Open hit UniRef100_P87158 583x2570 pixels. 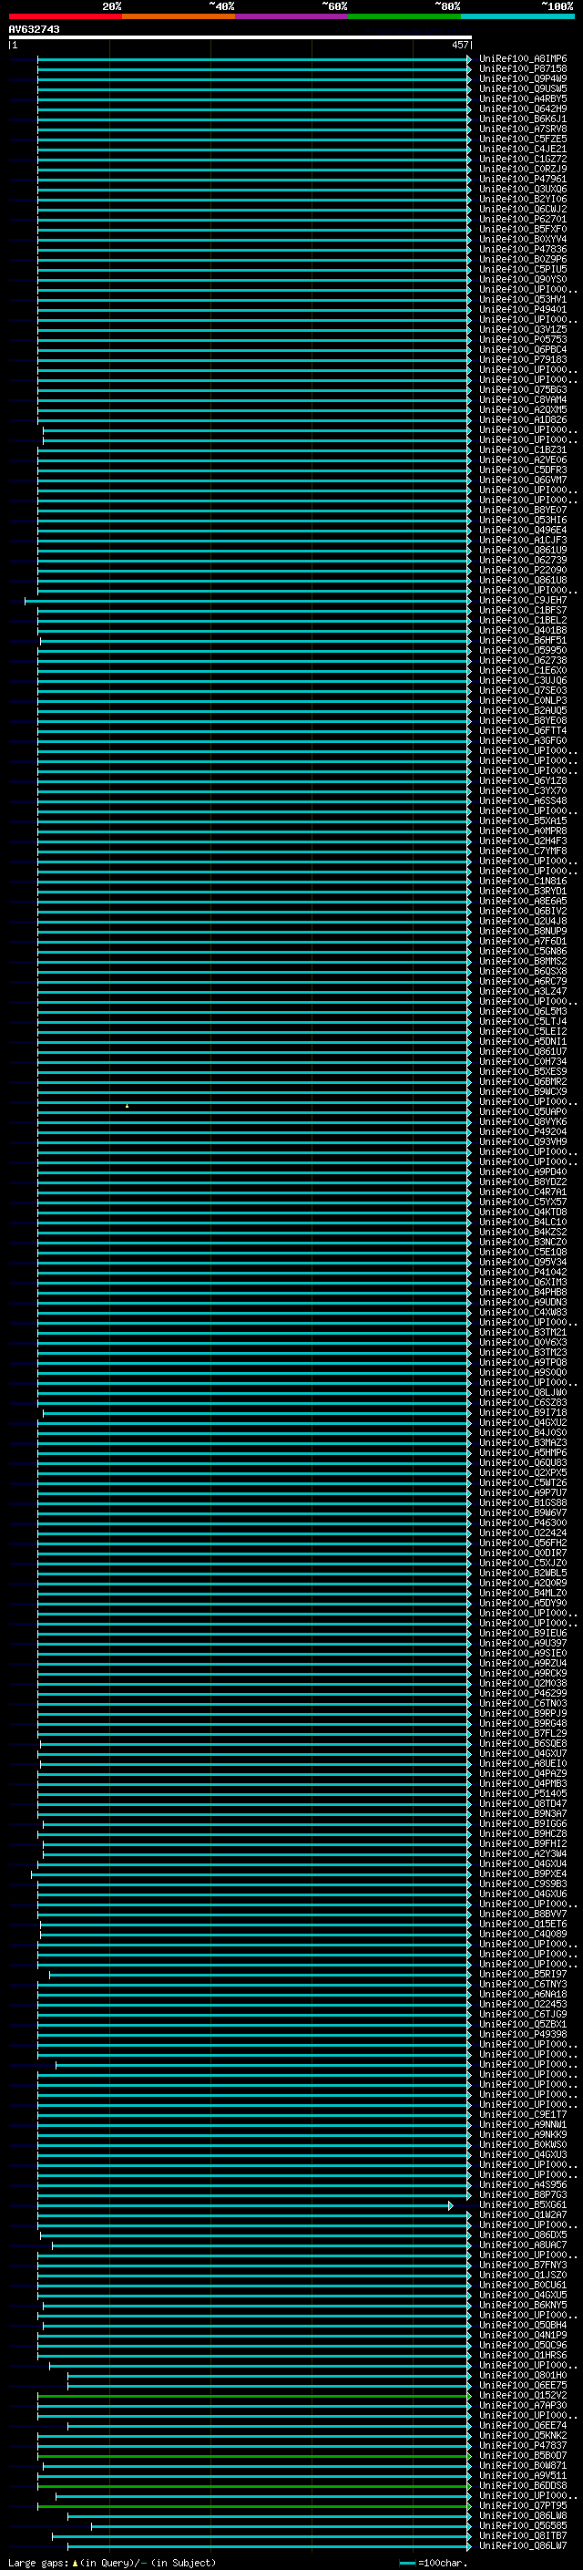point(522,69)
